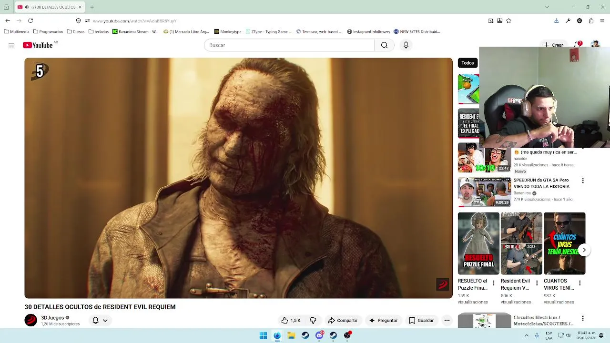
Task: Open options for the Resident Evil Requiem short
Action: [x=537, y=283]
